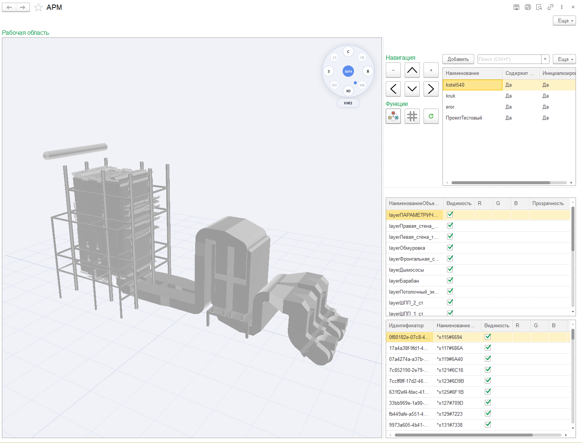Select the ПроектТестовый project row
This screenshot has height=443, width=582.
click(509, 118)
